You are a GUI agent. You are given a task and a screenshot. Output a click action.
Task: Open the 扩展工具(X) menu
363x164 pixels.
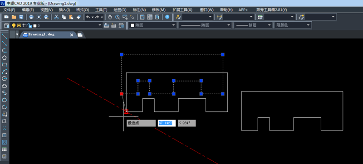coord(182,10)
